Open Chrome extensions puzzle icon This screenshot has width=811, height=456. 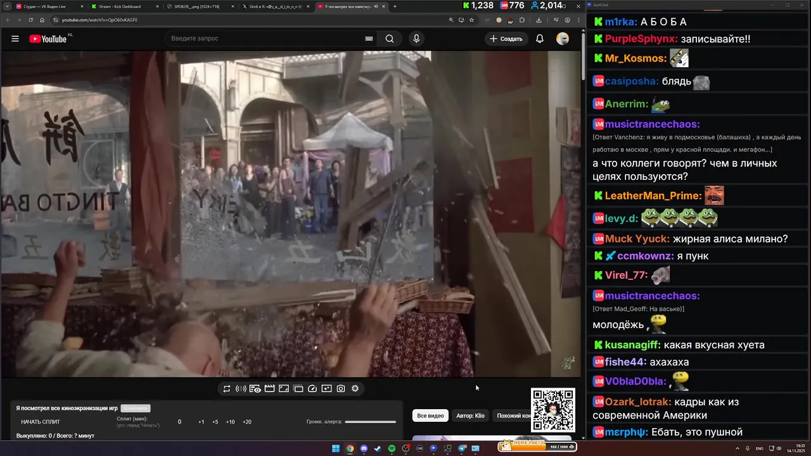pyautogui.click(x=522, y=20)
